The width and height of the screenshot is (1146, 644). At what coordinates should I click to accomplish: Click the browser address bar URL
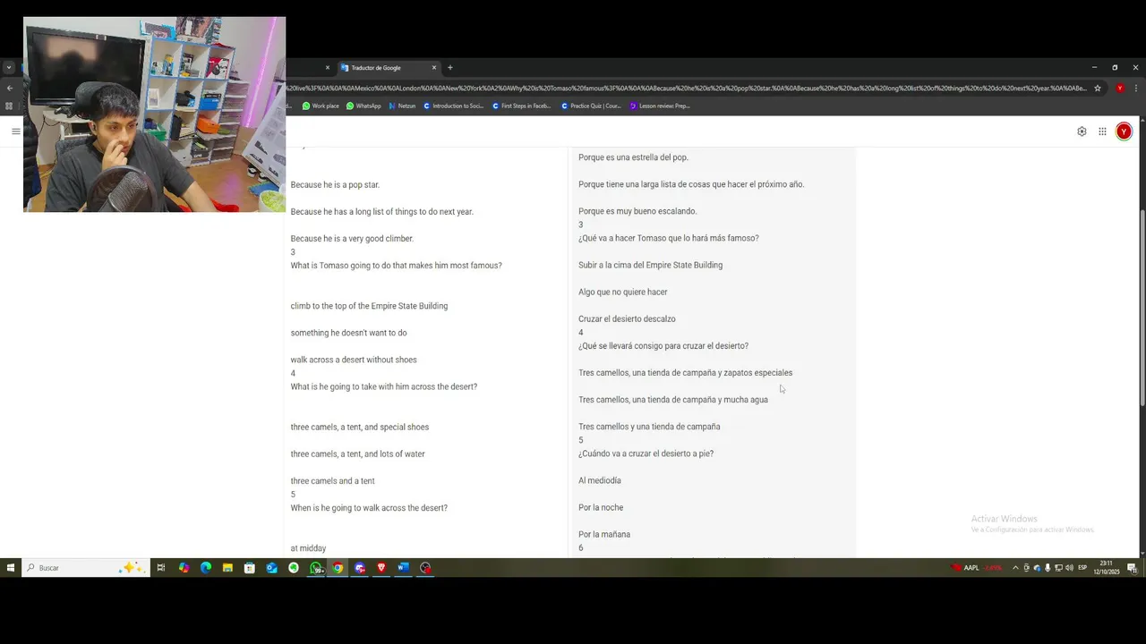[686, 89]
